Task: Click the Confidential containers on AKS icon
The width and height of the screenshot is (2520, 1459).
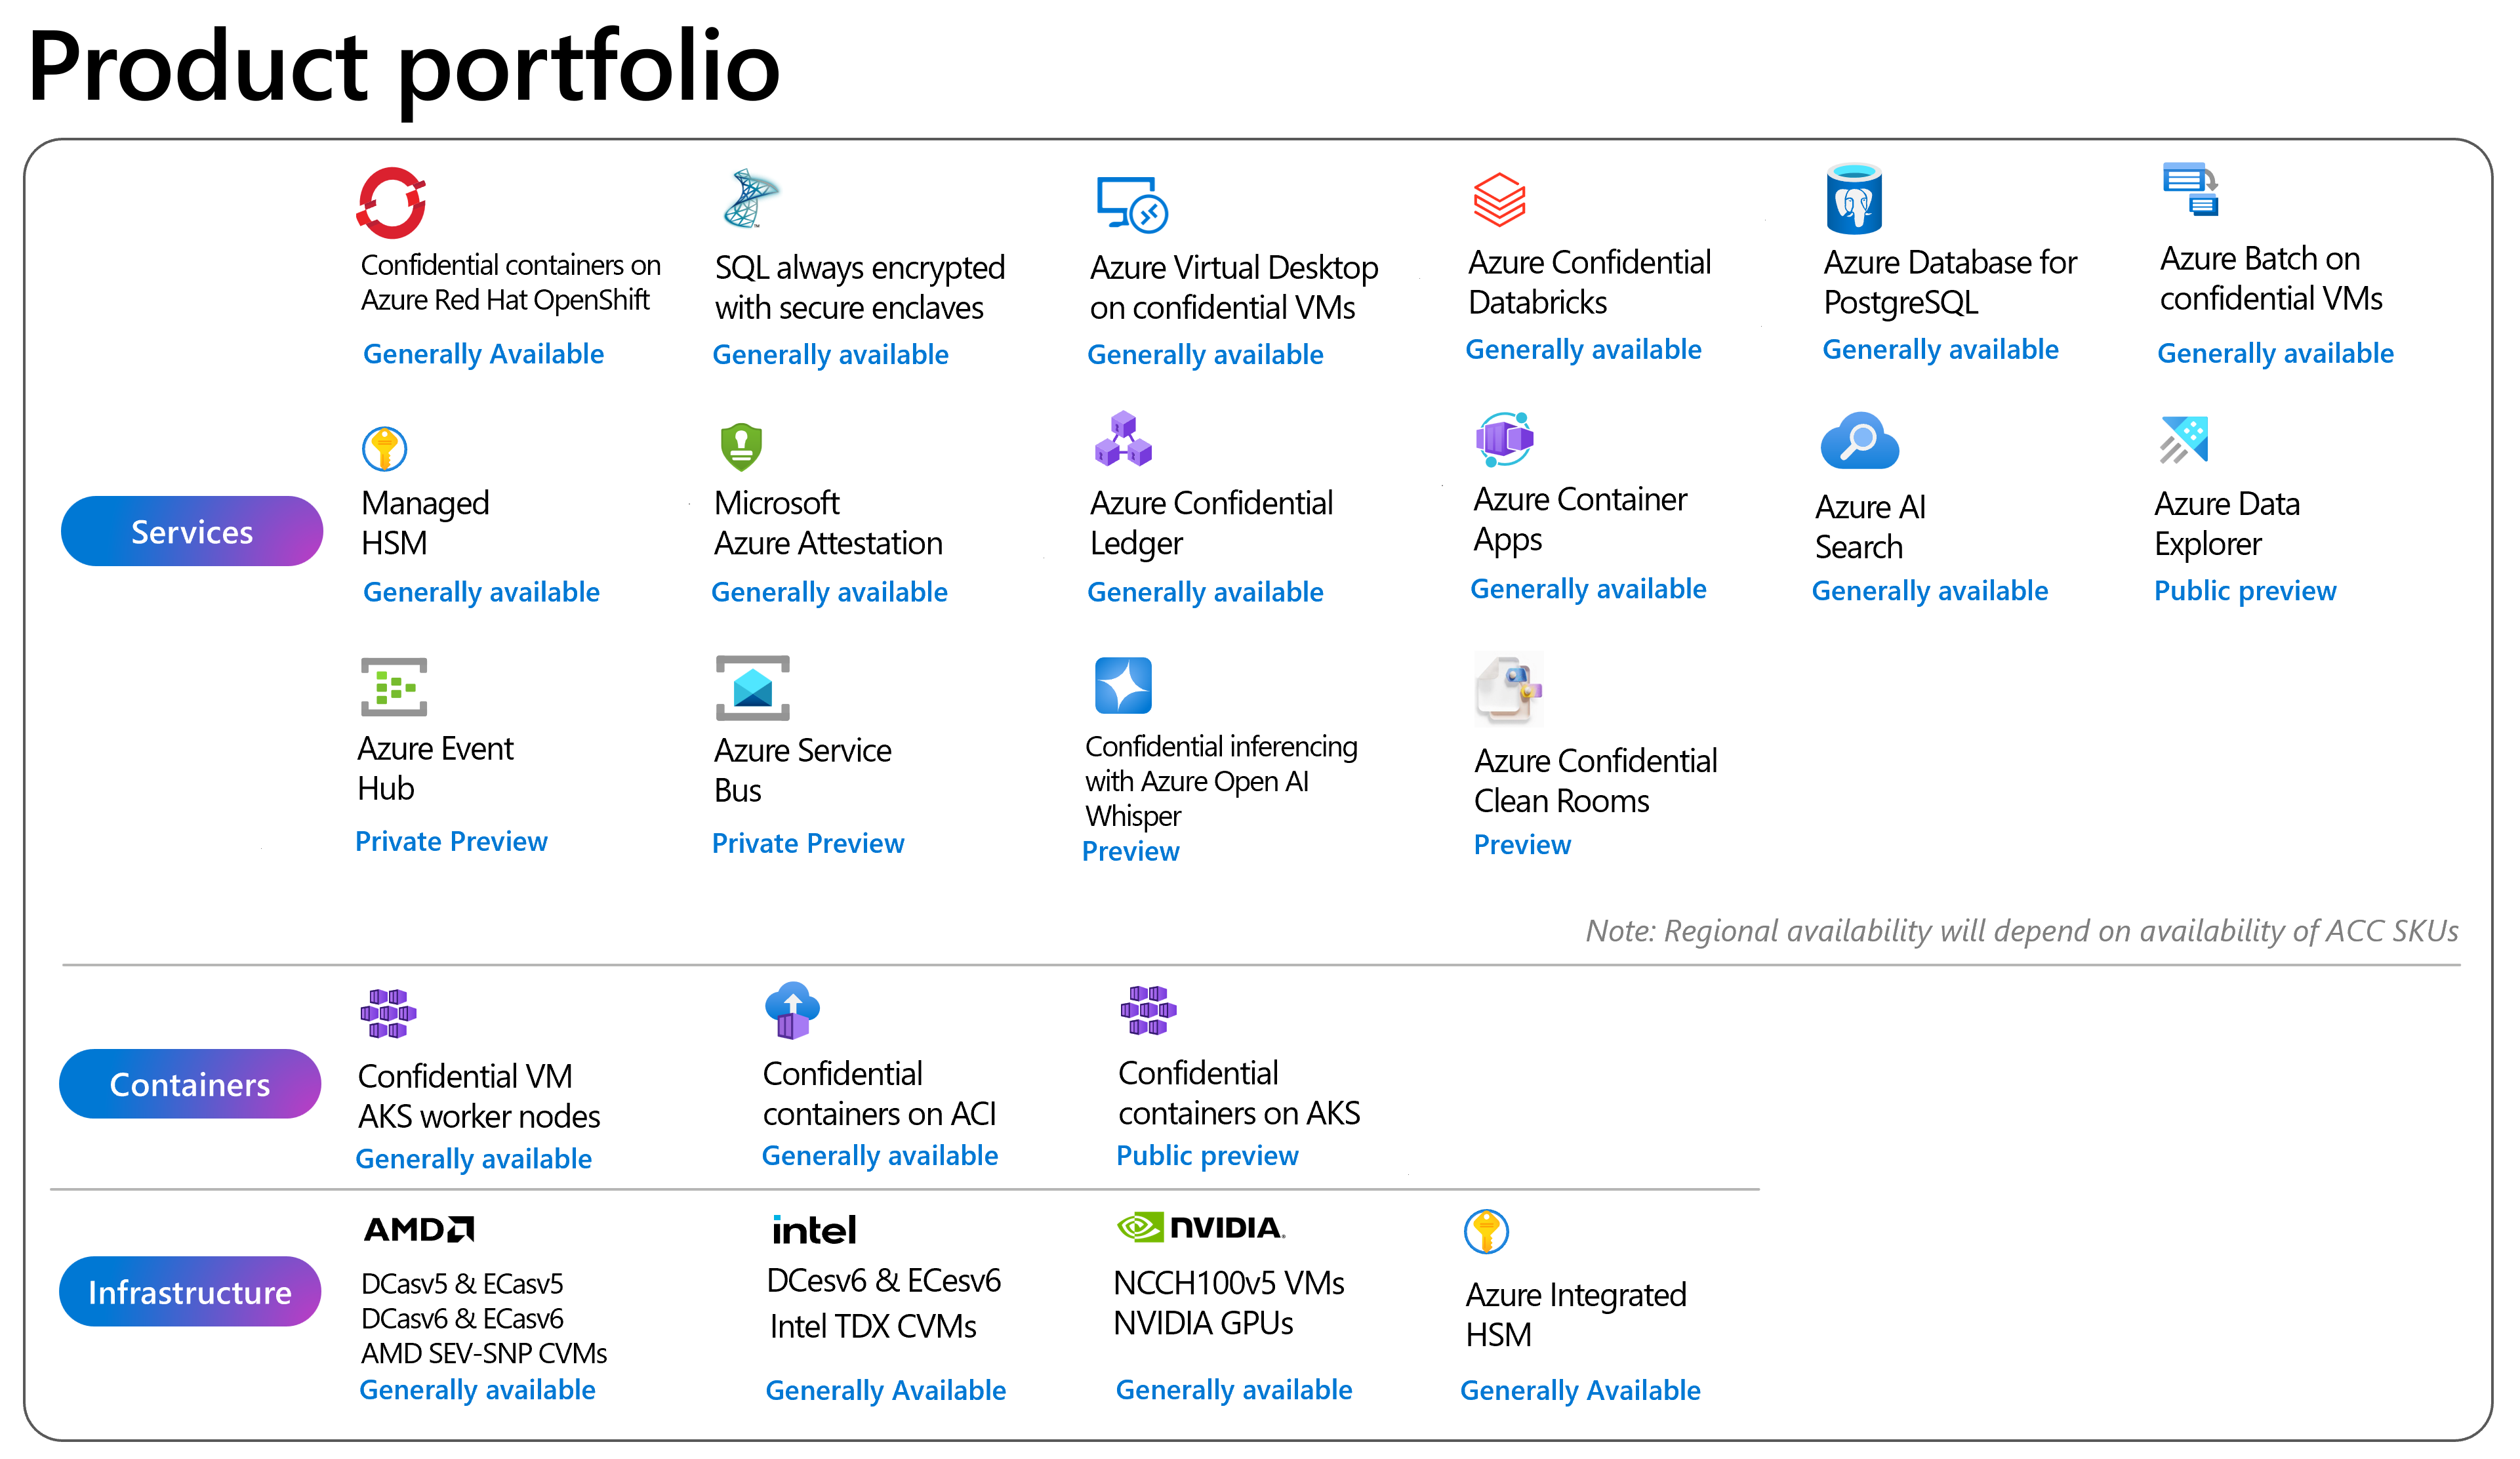Action: point(1148,1011)
